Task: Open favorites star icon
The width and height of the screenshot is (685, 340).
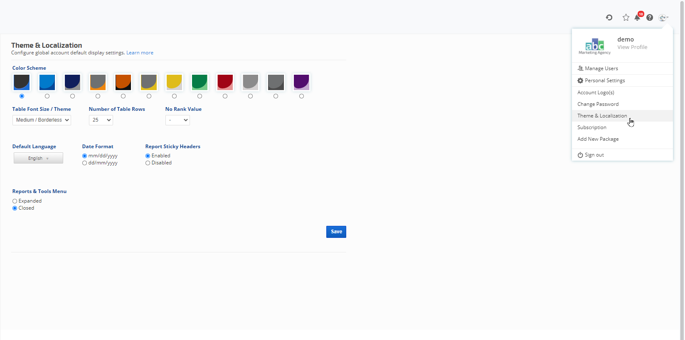Action: point(626,17)
